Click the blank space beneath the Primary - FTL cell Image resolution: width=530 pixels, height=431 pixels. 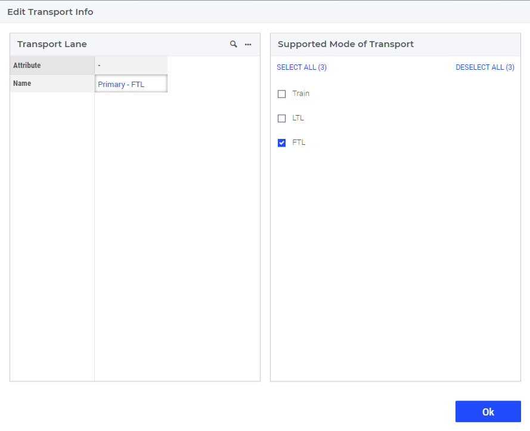click(131, 237)
